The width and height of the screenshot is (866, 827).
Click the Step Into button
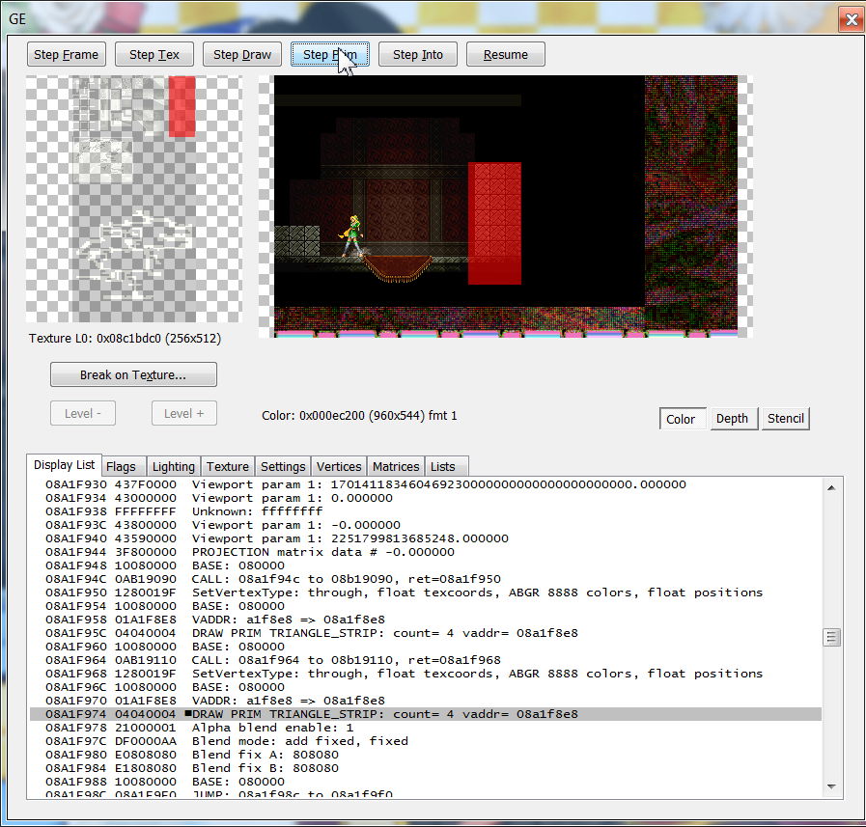(417, 55)
